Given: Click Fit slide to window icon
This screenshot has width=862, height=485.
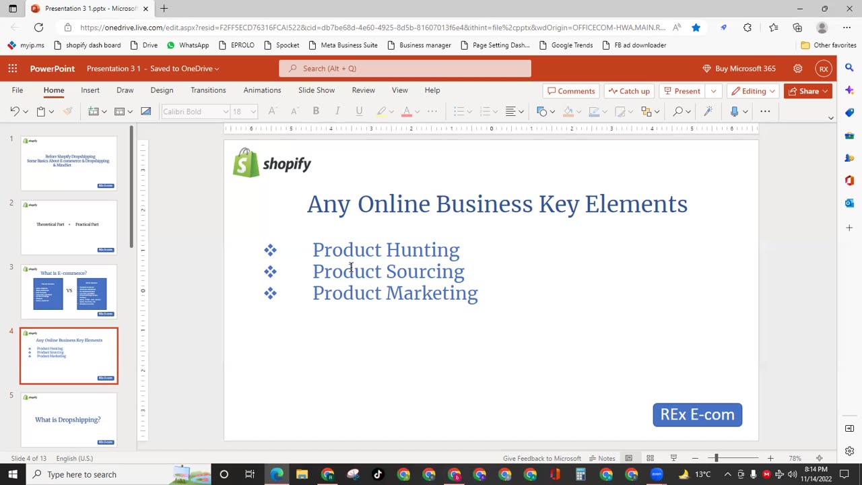Looking at the screenshot, I should [x=819, y=458].
